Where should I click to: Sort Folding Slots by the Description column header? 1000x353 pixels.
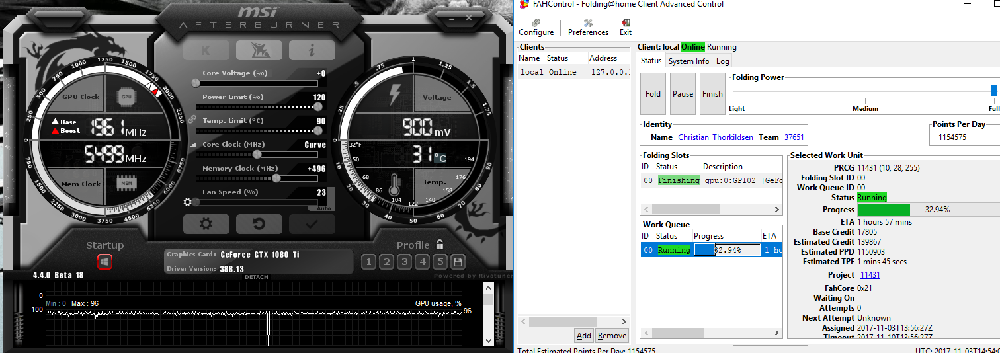tap(741, 167)
